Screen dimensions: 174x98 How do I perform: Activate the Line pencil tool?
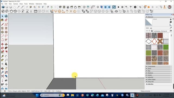(2, 24)
